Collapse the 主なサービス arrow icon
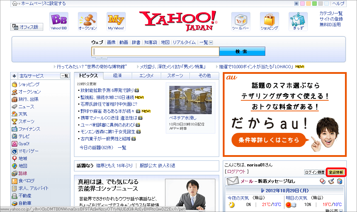The width and height of the screenshot is (357, 212). [14, 76]
